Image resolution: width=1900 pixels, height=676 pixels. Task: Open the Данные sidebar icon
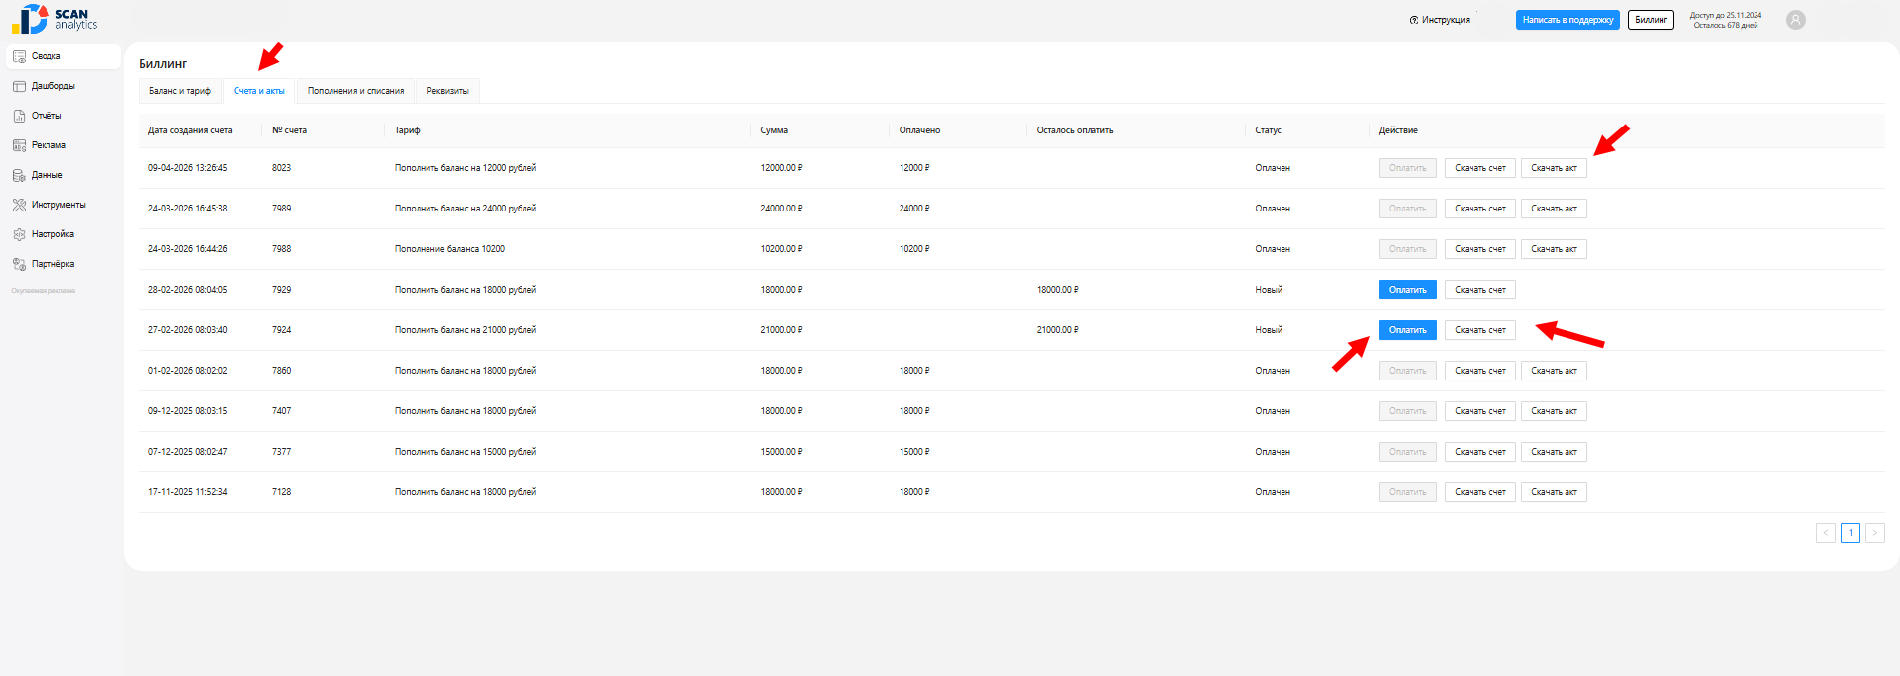pyautogui.click(x=19, y=175)
